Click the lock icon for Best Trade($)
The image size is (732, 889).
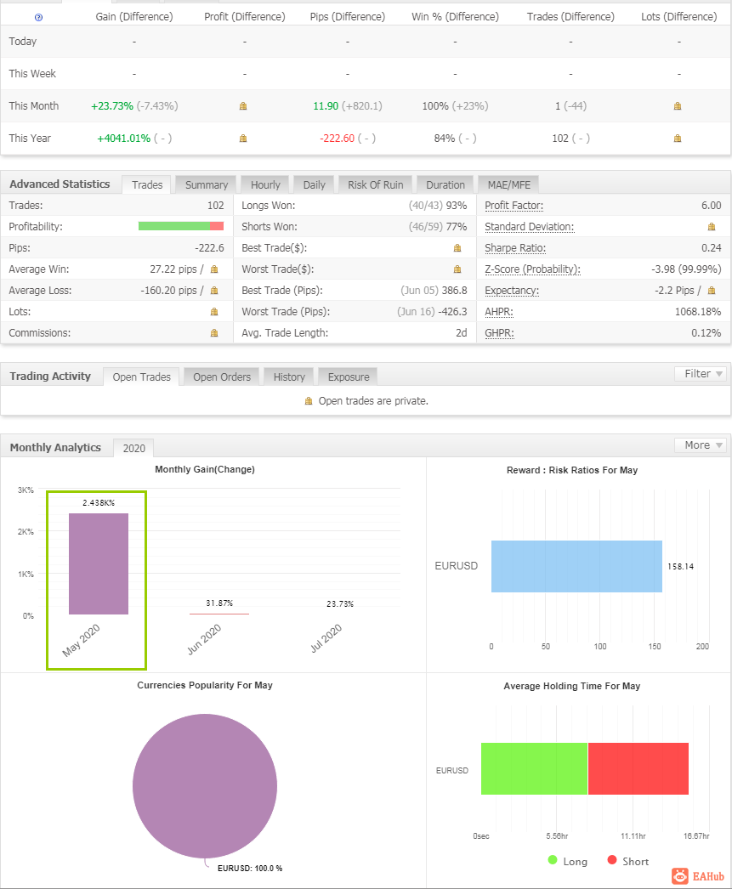click(457, 248)
